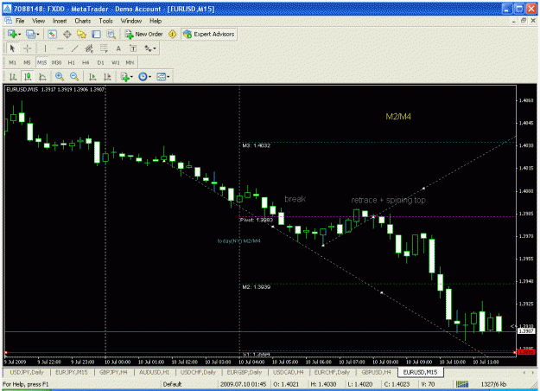Select the vertical line drawing tool
The width and height of the screenshot is (540, 391).
tap(45, 48)
